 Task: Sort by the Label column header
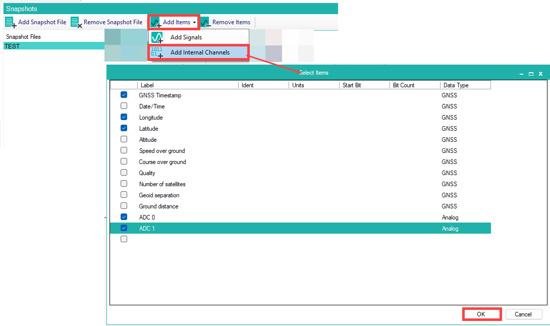pos(187,85)
